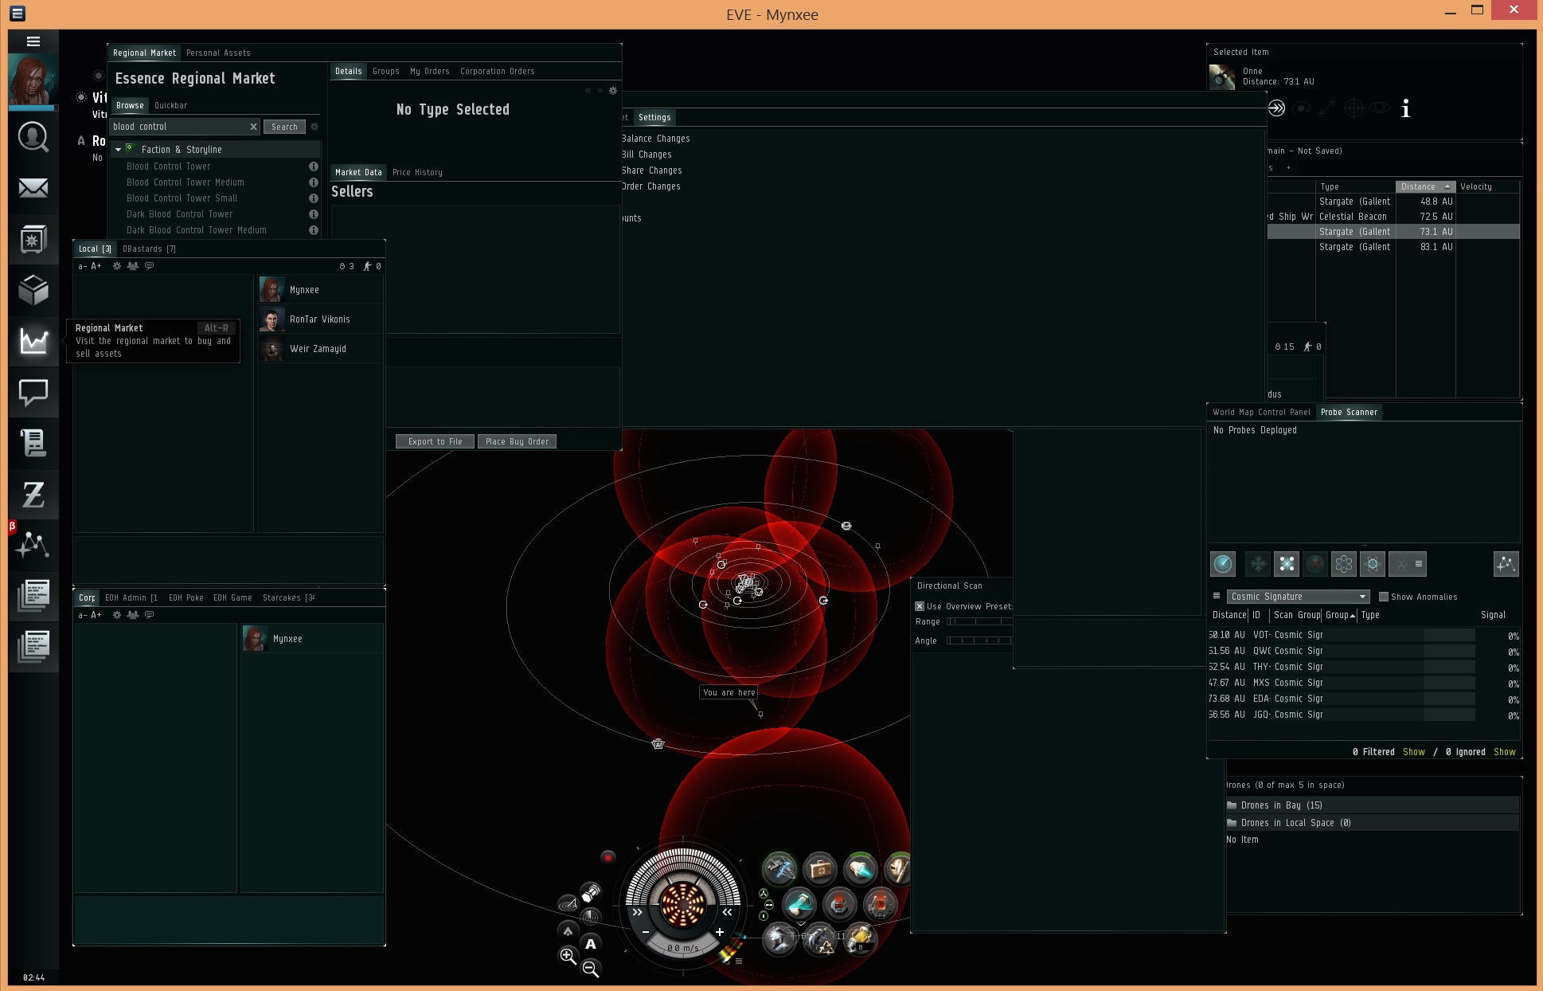
Task: Open the inventory cube icon
Action: [33, 290]
